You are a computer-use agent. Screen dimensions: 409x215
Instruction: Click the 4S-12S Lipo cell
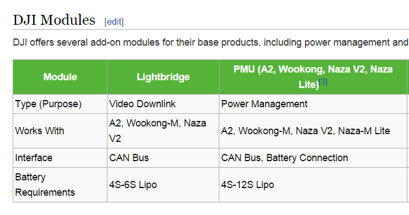click(x=313, y=185)
